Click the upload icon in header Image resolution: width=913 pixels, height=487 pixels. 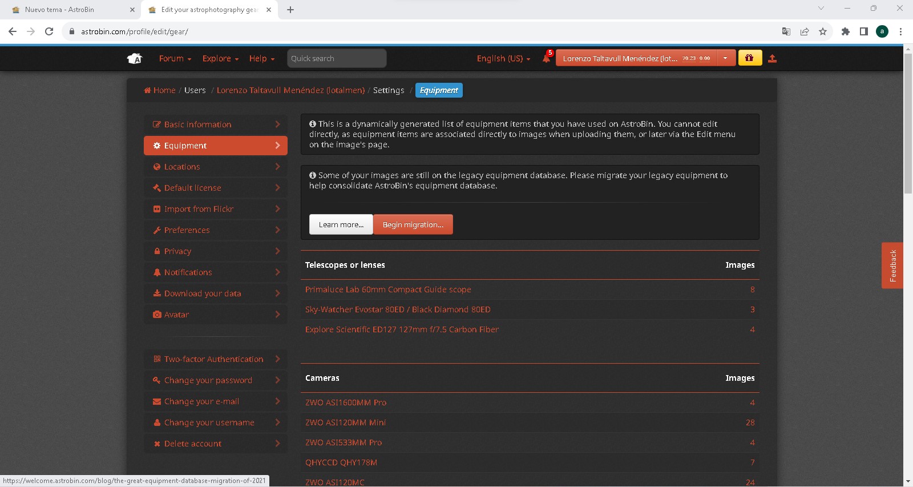point(772,58)
